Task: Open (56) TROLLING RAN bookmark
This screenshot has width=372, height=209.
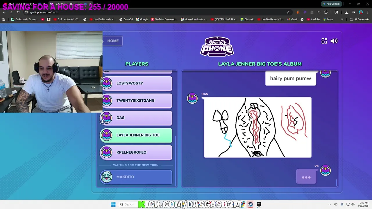Action: pyautogui.click(x=223, y=19)
